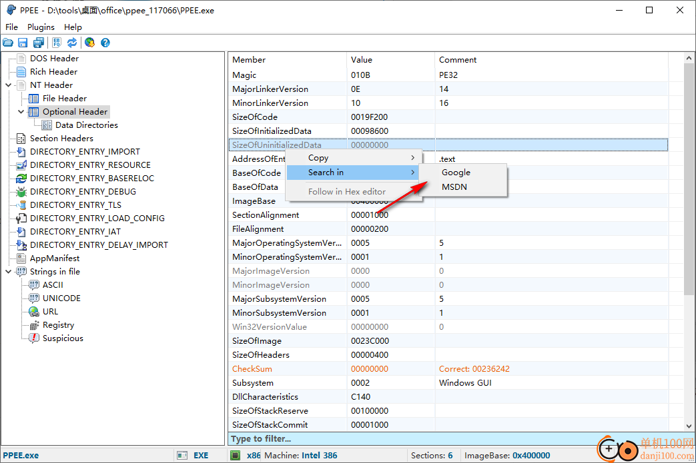The image size is (696, 463).
Task: Click the Save All double-floppy toolbar icon
Action: (39, 43)
